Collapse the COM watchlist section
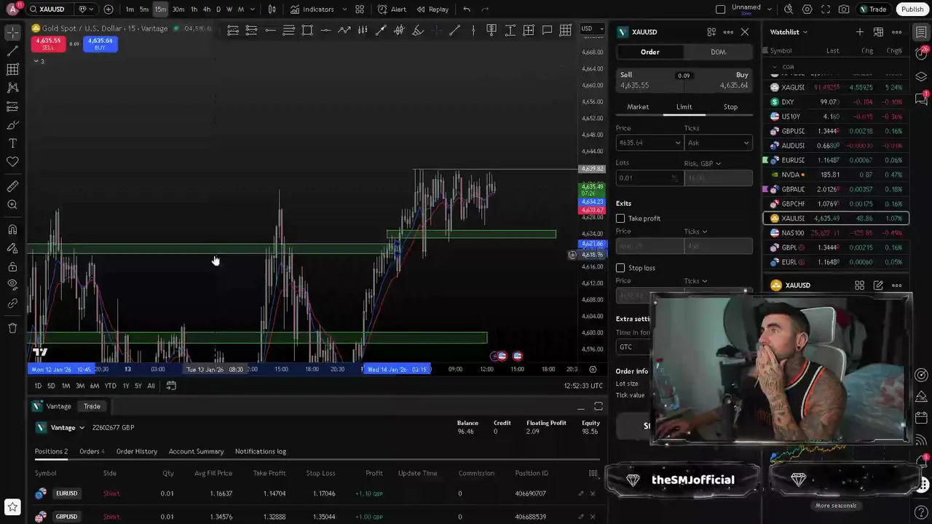 (x=775, y=67)
